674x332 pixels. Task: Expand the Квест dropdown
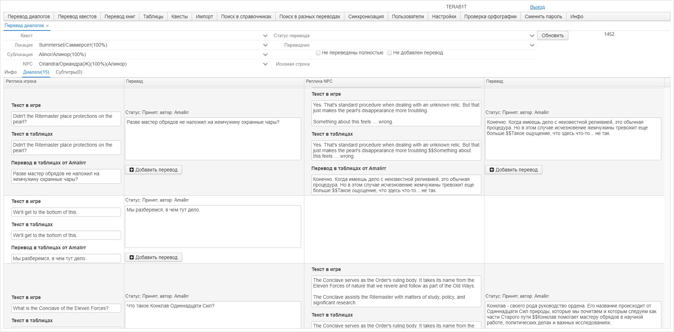(265, 36)
